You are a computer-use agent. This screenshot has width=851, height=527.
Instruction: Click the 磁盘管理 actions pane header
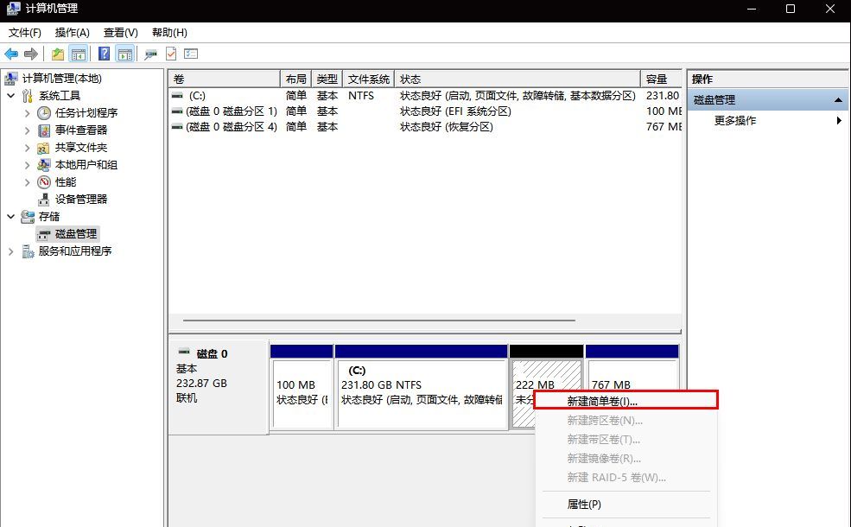[767, 100]
